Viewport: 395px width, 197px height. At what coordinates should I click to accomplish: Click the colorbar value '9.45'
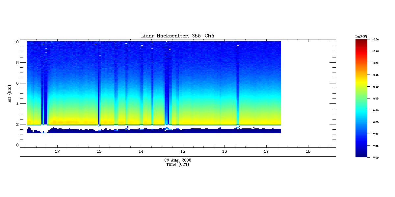[376, 75]
